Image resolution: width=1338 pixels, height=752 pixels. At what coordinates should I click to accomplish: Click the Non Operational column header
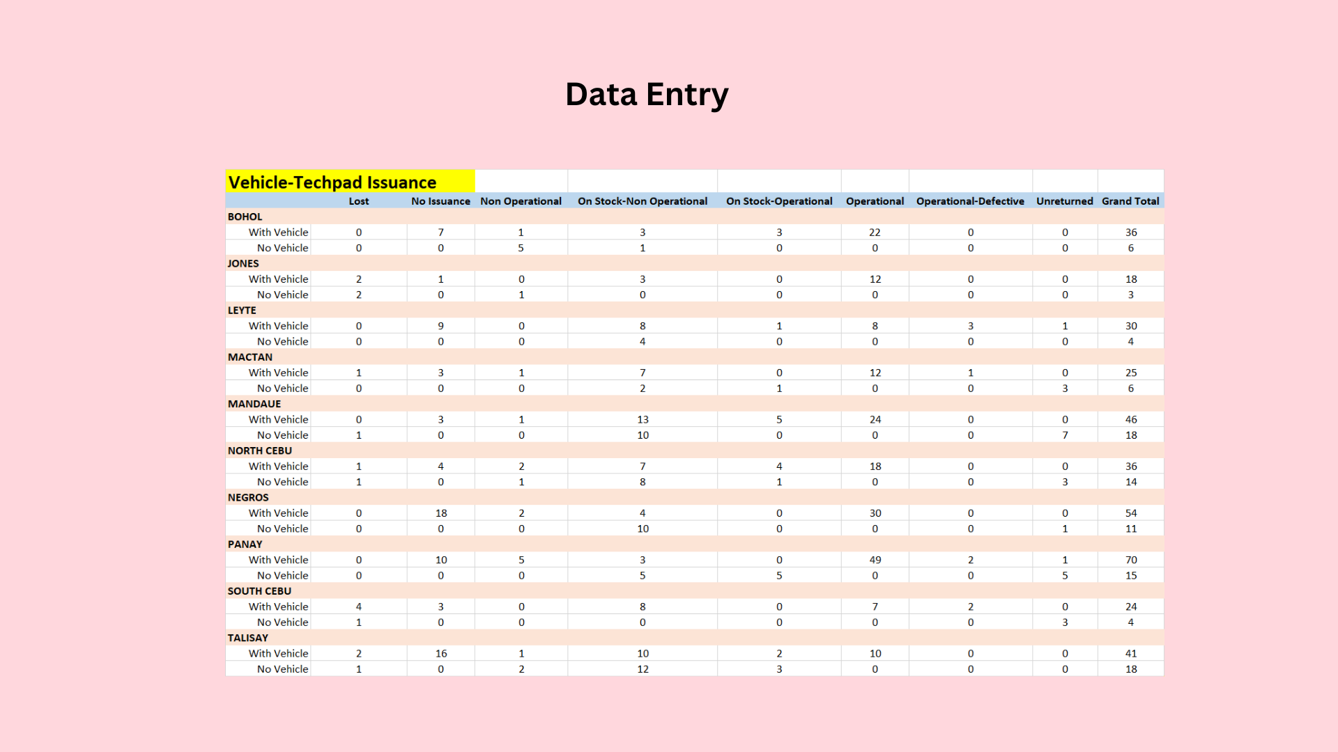(x=521, y=201)
